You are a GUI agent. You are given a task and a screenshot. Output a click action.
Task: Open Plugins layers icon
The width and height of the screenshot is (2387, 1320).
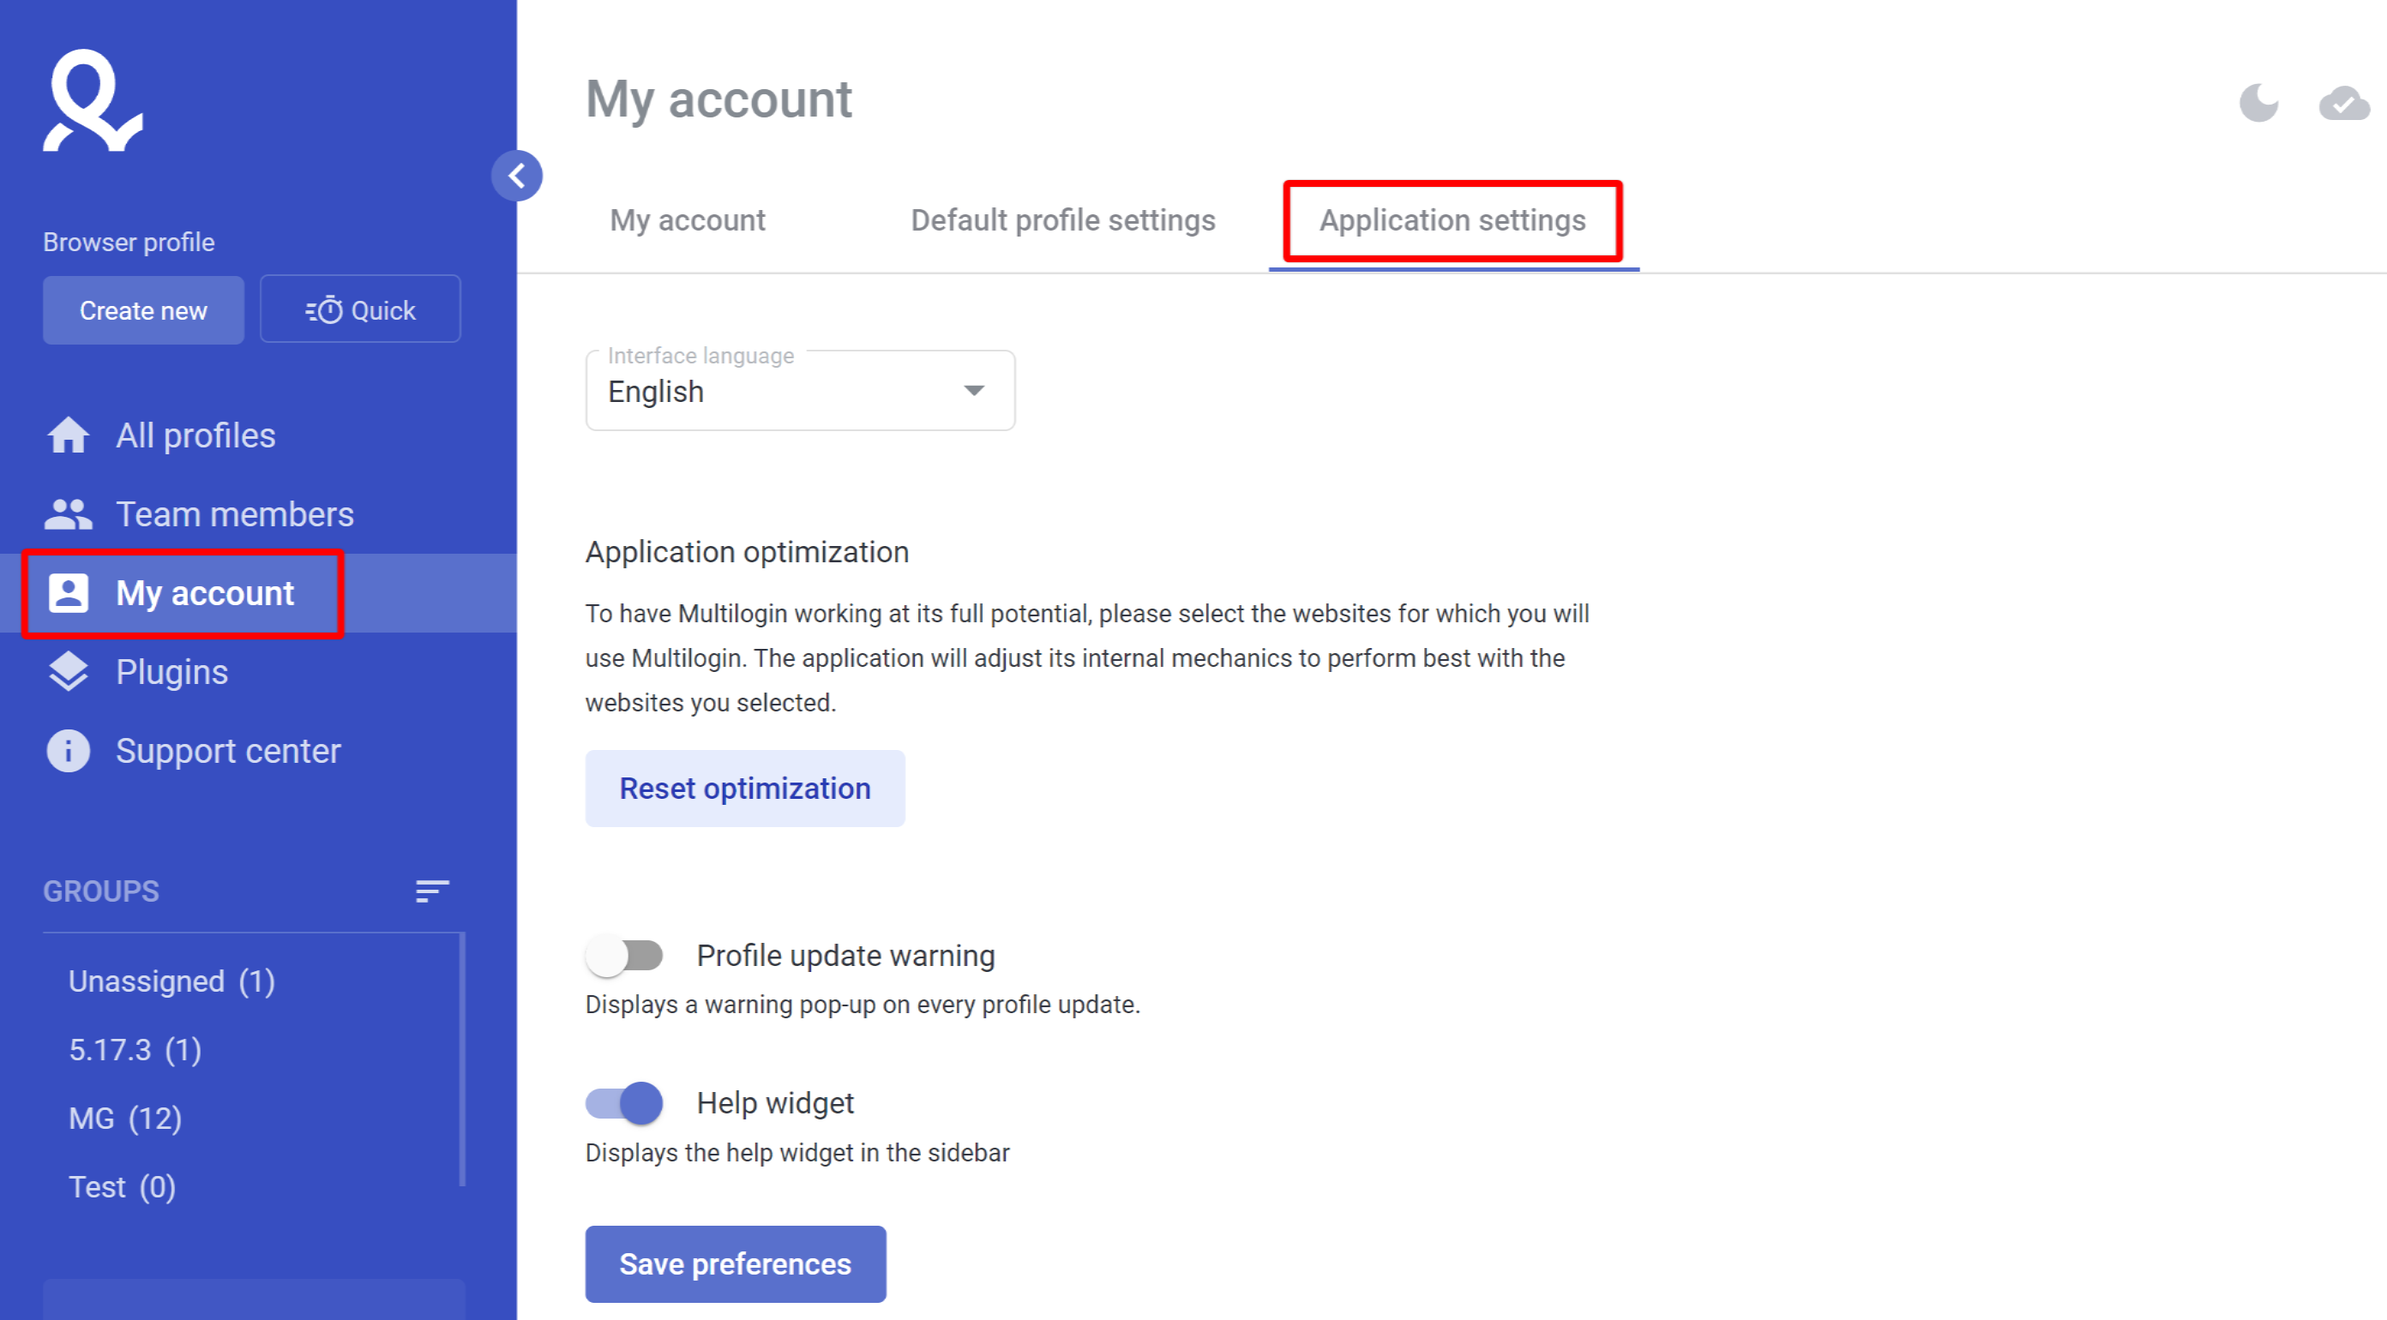point(69,672)
